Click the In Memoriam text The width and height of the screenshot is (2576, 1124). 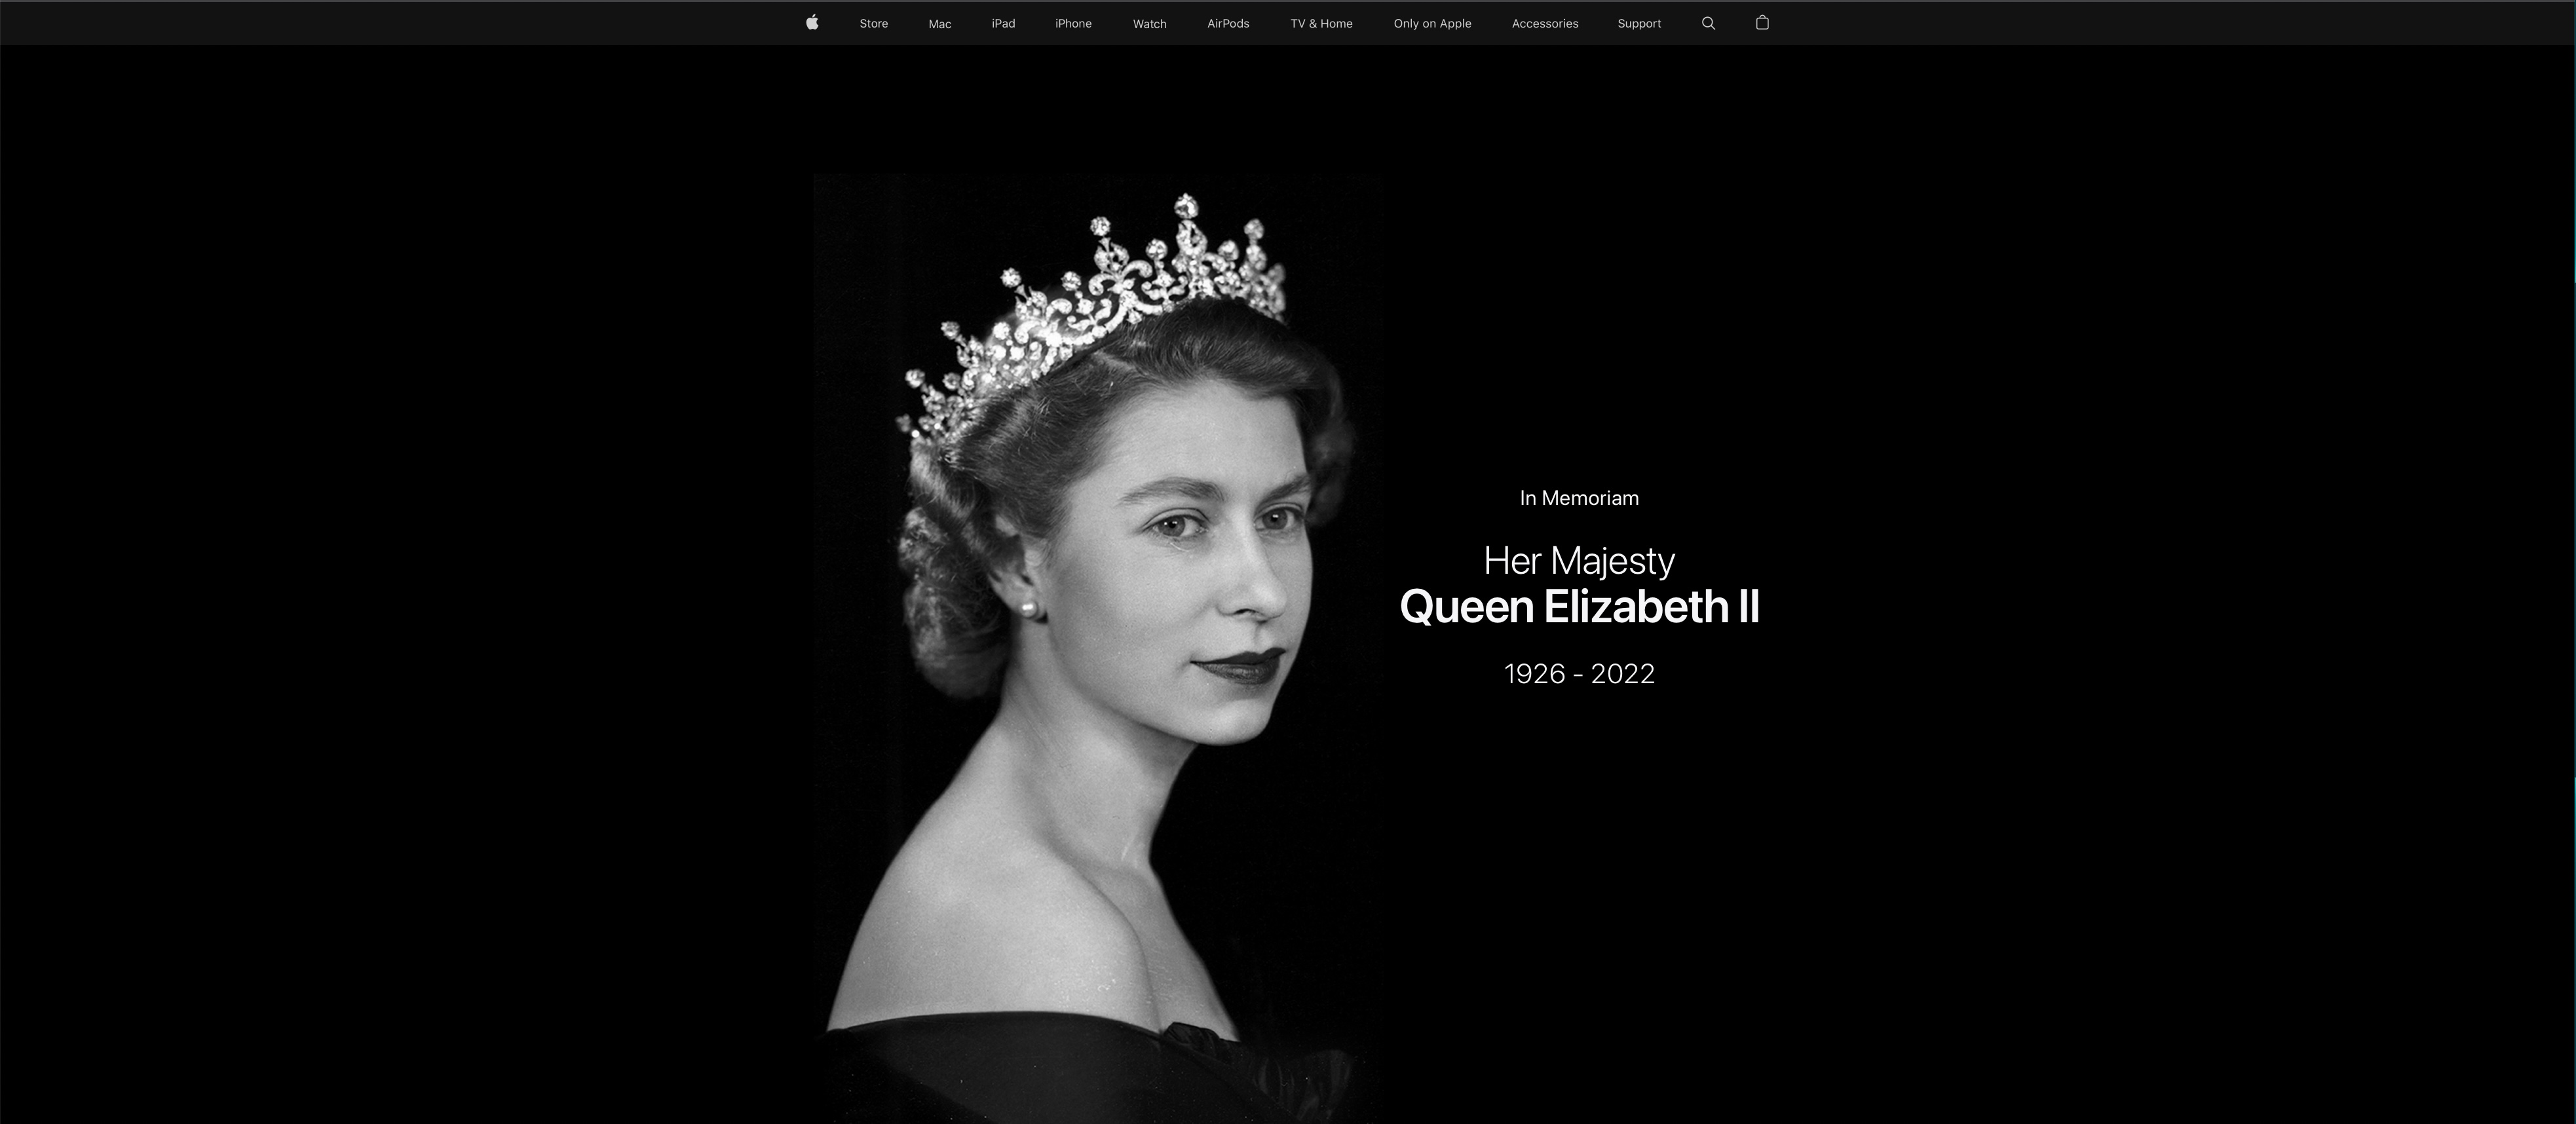click(1579, 498)
